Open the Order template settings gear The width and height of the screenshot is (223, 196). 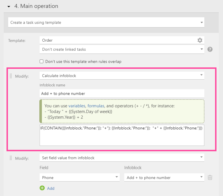200,40
